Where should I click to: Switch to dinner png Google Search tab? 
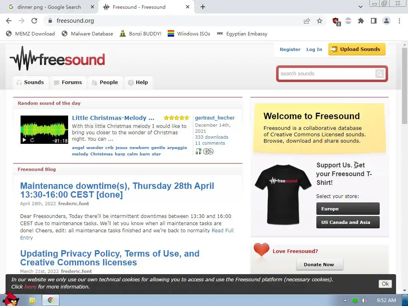(x=49, y=7)
